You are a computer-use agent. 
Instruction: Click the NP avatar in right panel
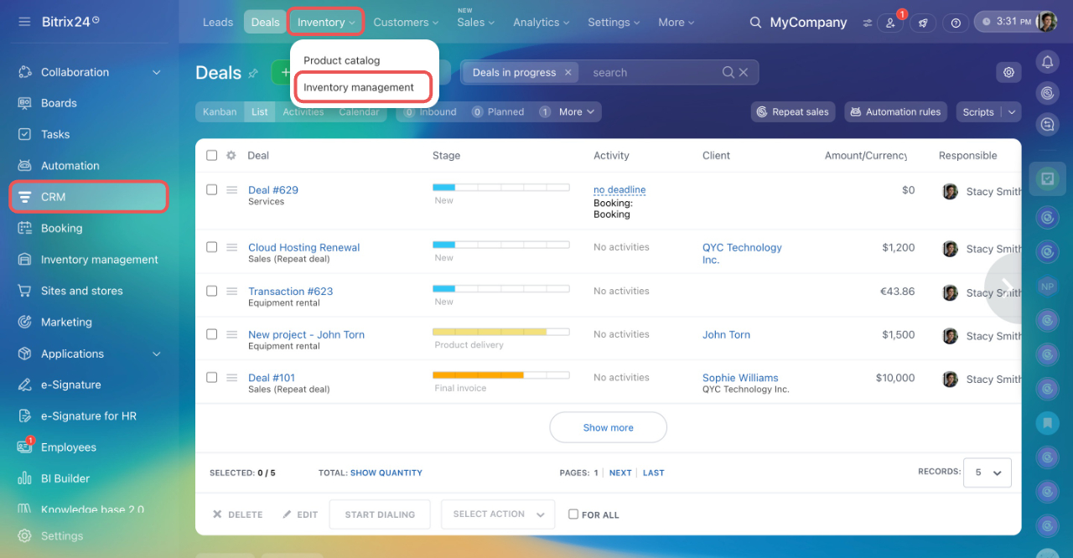[1047, 286]
